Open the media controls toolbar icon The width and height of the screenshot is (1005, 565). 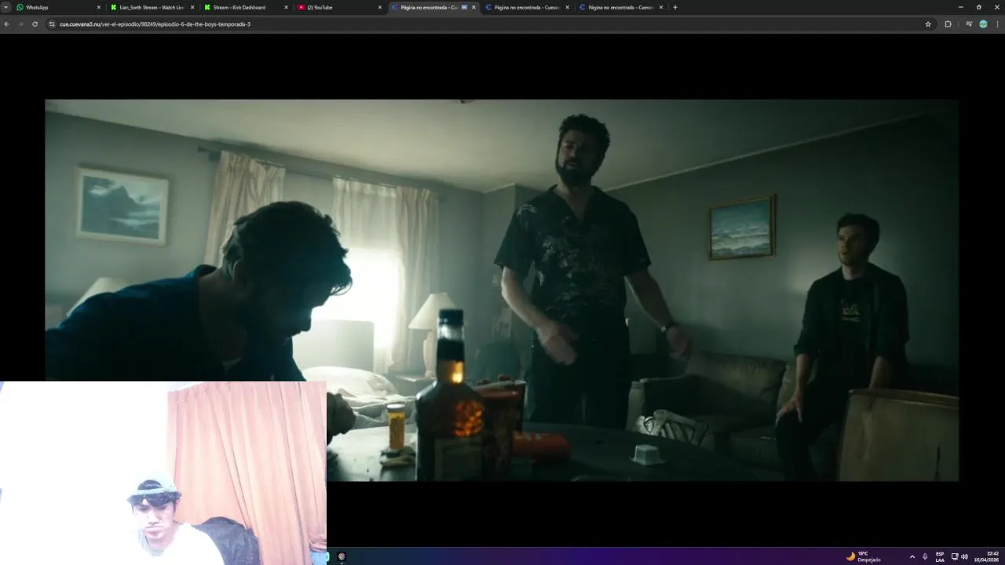click(x=970, y=24)
